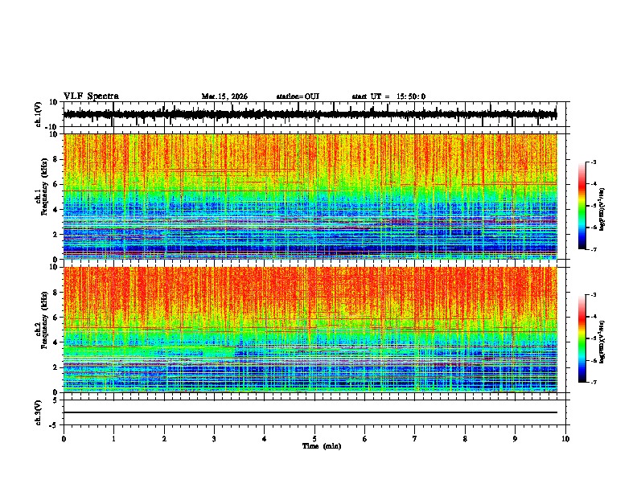Click the "ch.1(V)" axis label
The height and width of the screenshot is (492, 637).
click(39, 114)
